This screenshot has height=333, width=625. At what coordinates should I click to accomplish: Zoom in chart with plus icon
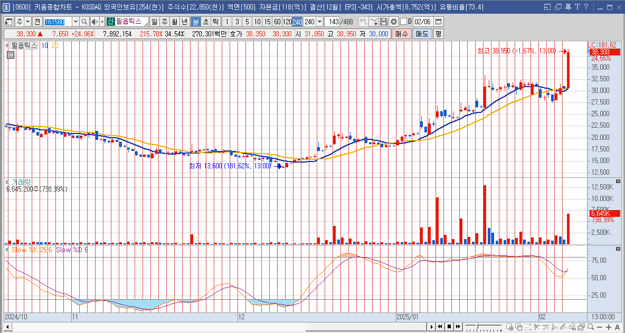tap(609, 327)
